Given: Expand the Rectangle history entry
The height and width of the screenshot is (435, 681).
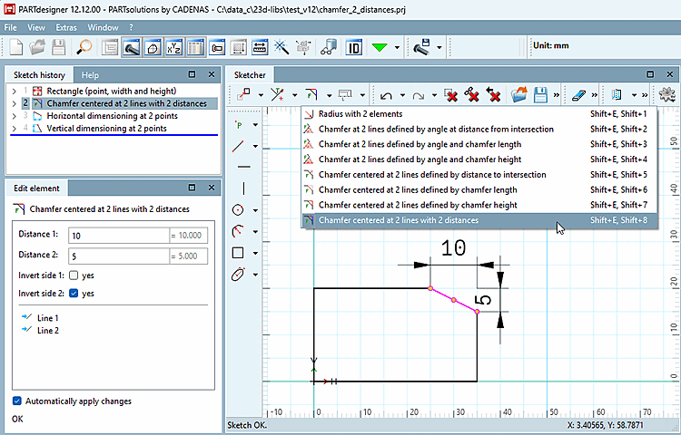Looking at the screenshot, I should 14,91.
